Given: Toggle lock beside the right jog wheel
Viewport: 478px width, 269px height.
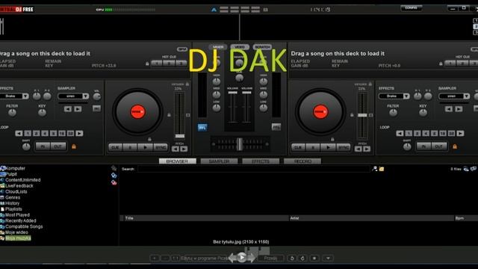Looking at the screenshot, I should click(352, 115).
